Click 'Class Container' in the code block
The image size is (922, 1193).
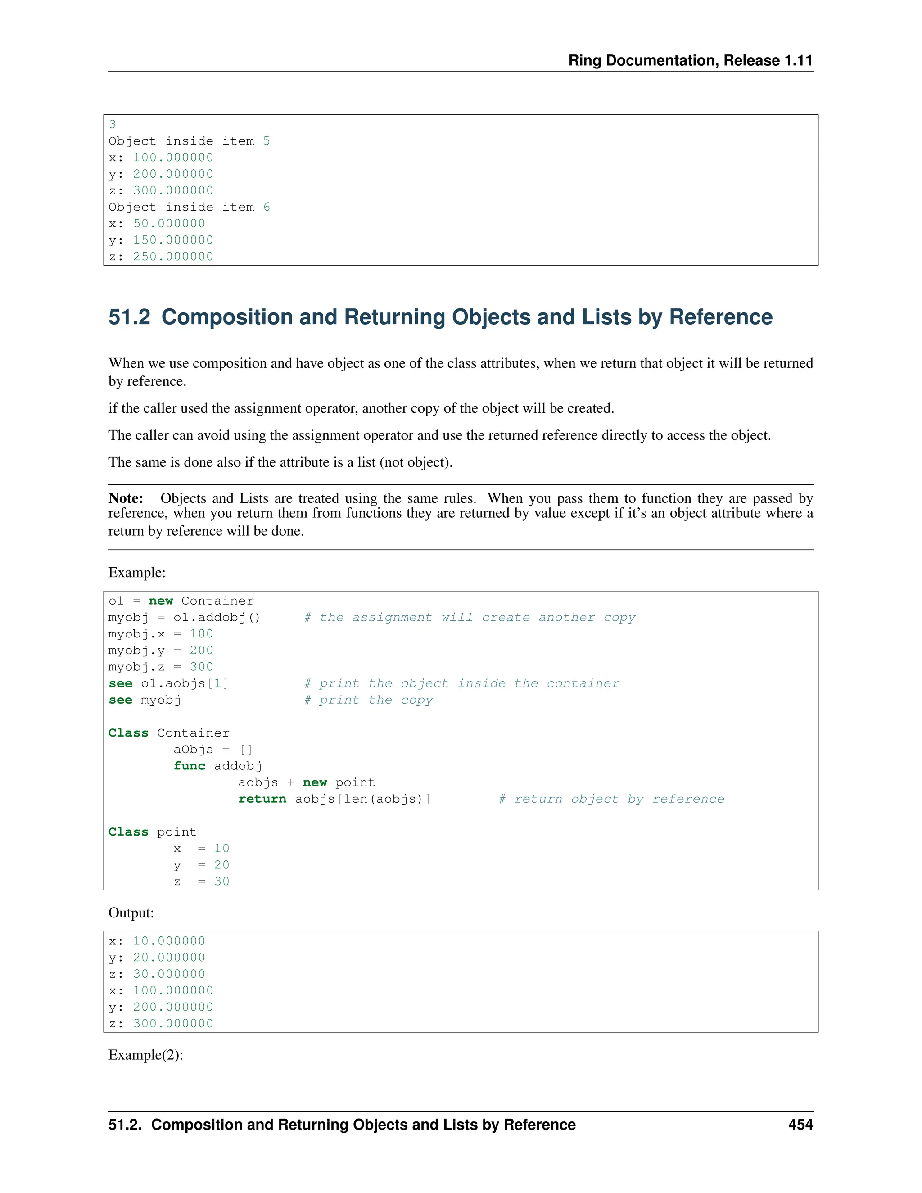(x=169, y=733)
